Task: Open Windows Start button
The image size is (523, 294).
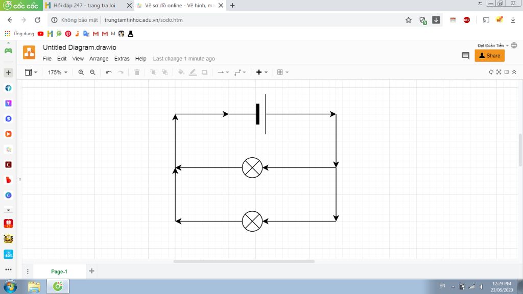Action: pos(10,287)
